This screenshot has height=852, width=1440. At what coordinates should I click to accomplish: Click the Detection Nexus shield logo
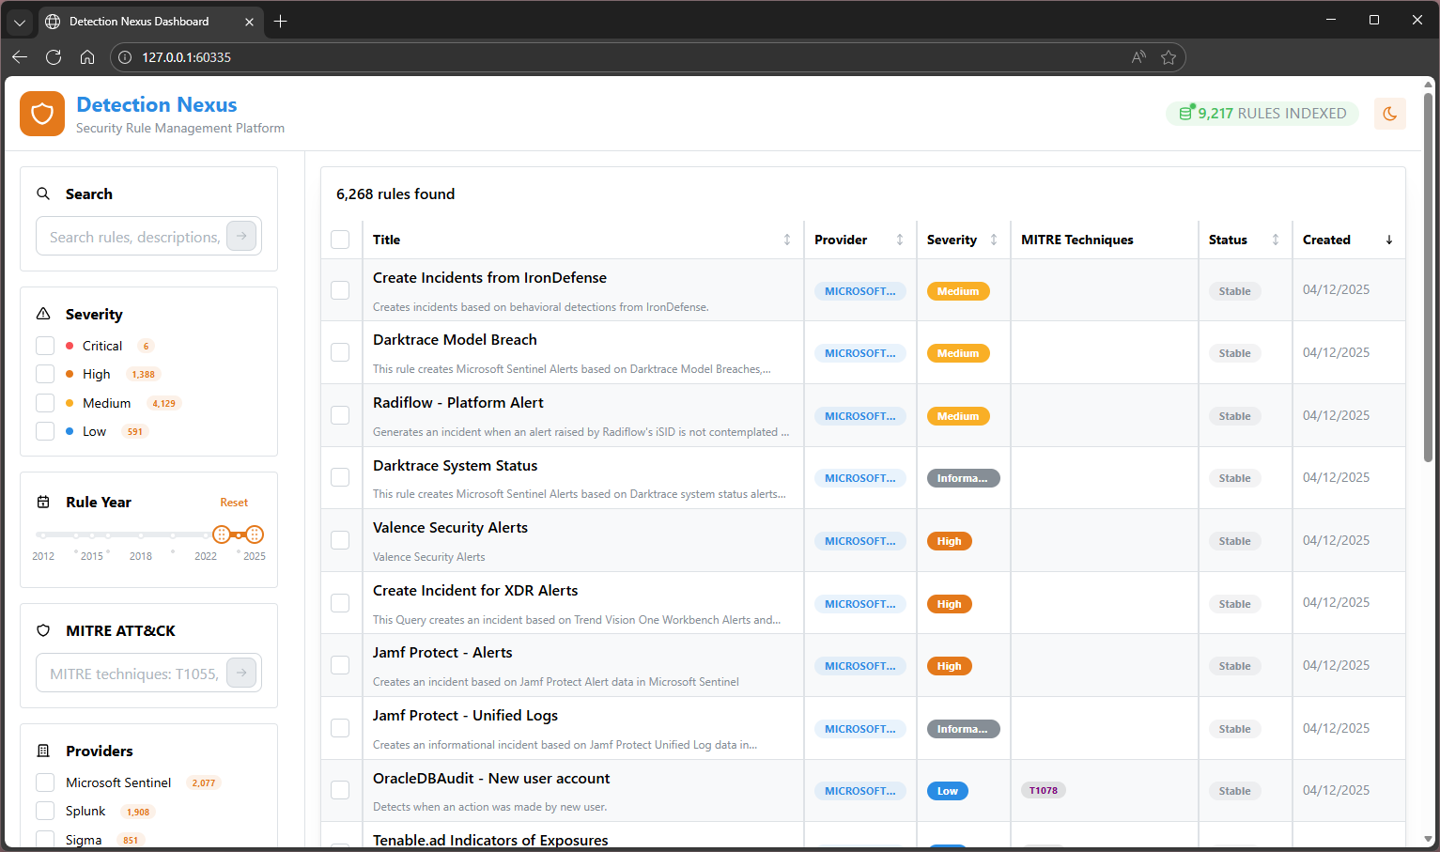pos(42,114)
